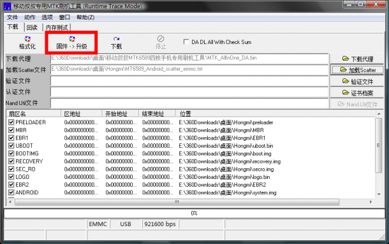
Task: Enable DA DL All With Check Sum
Action: pos(186,42)
